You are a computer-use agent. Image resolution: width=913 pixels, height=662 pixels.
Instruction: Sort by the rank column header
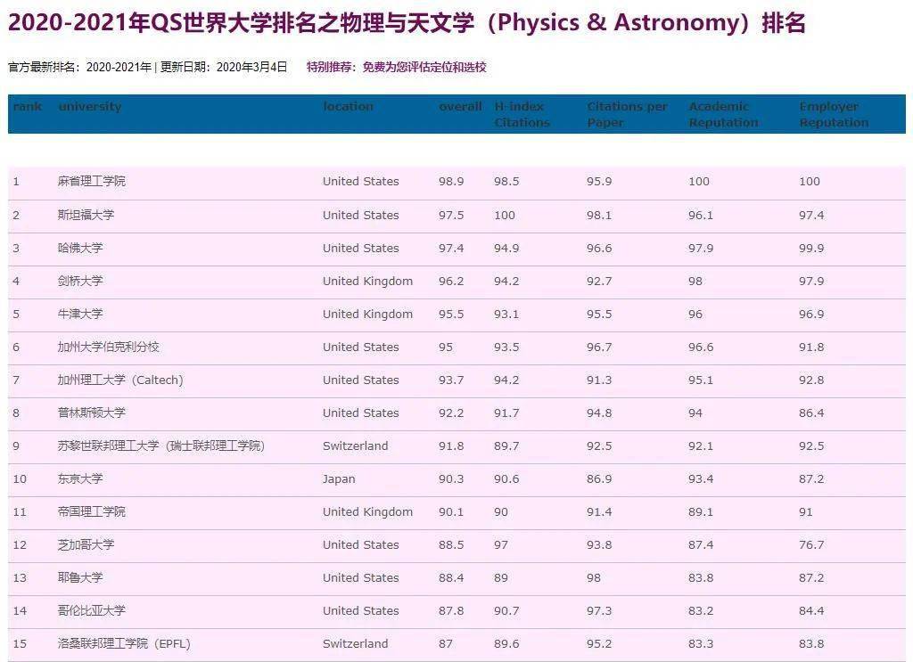tap(26, 106)
